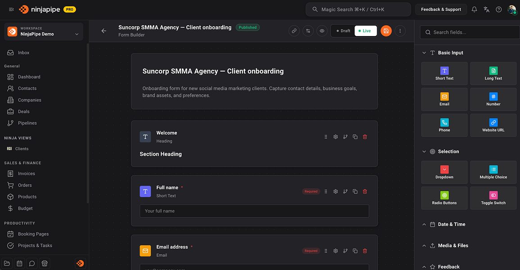Open settings gear for Welcome field
Screen dimensions: 520x270
[x=335, y=137]
